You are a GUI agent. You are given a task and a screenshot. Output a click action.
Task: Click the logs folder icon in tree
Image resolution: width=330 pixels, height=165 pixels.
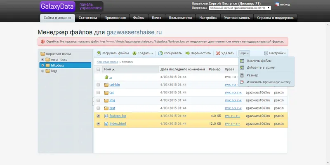pyautogui.click(x=48, y=71)
